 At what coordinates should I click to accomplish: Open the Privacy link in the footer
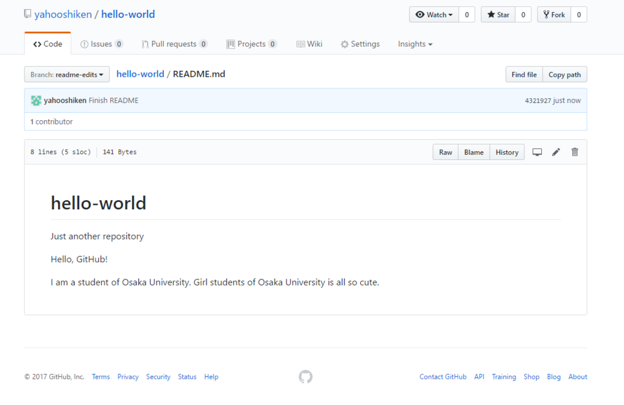pos(128,377)
